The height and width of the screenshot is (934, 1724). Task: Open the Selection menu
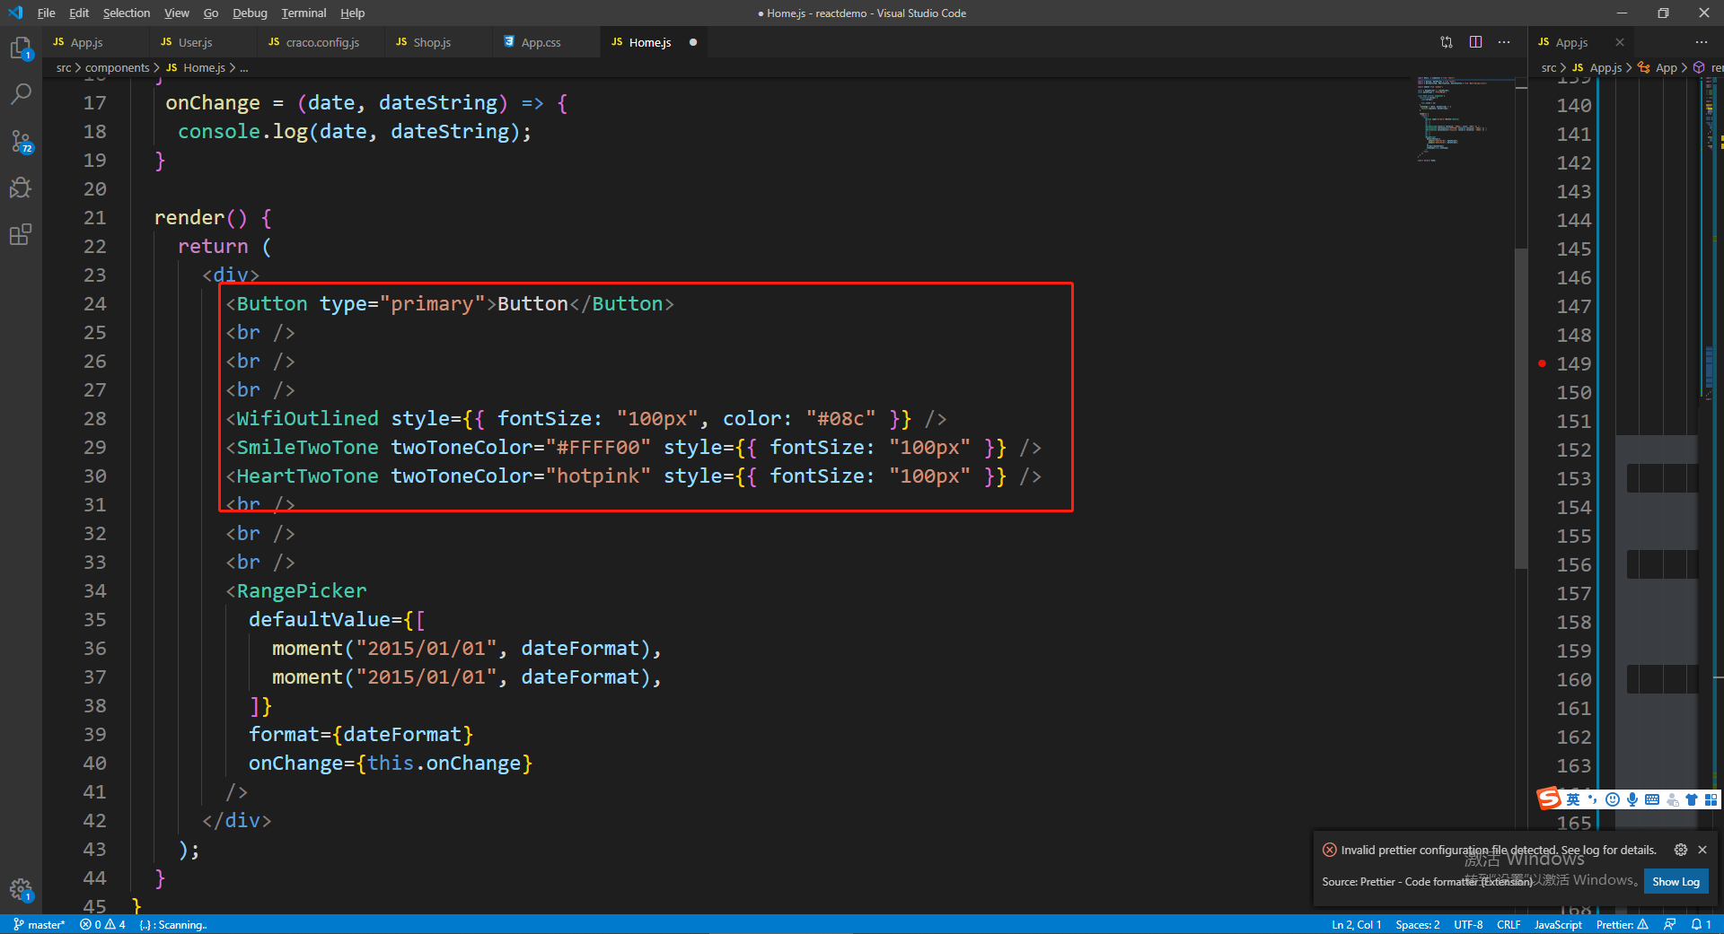[x=127, y=13]
